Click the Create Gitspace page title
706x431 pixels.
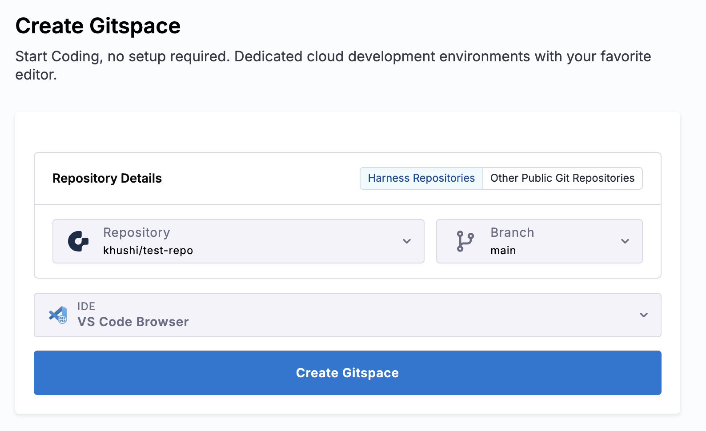click(x=98, y=26)
